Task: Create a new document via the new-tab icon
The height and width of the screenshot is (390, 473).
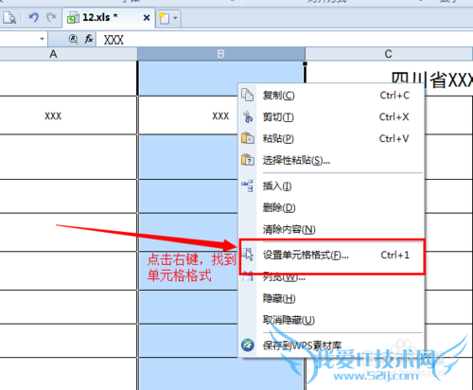Action: point(164,18)
